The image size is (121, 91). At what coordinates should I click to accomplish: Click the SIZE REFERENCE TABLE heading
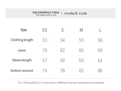click(46, 13)
